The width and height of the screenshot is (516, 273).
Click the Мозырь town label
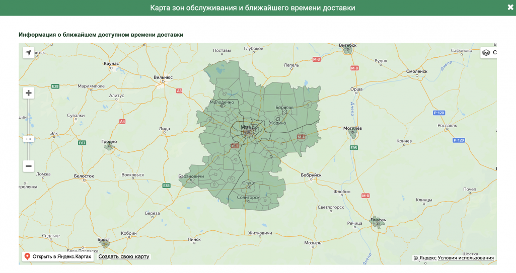tap(313, 243)
